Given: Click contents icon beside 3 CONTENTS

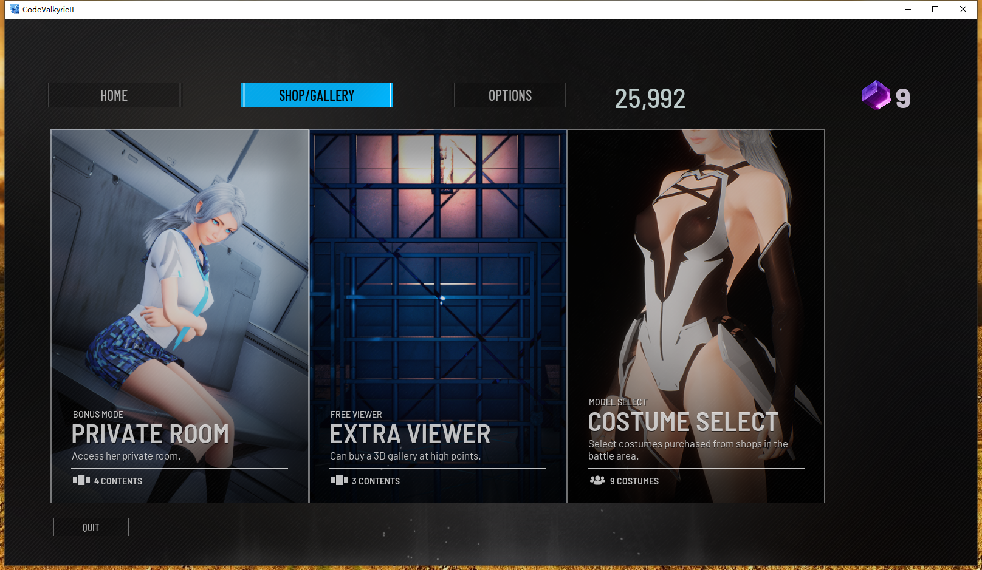Looking at the screenshot, I should [339, 480].
